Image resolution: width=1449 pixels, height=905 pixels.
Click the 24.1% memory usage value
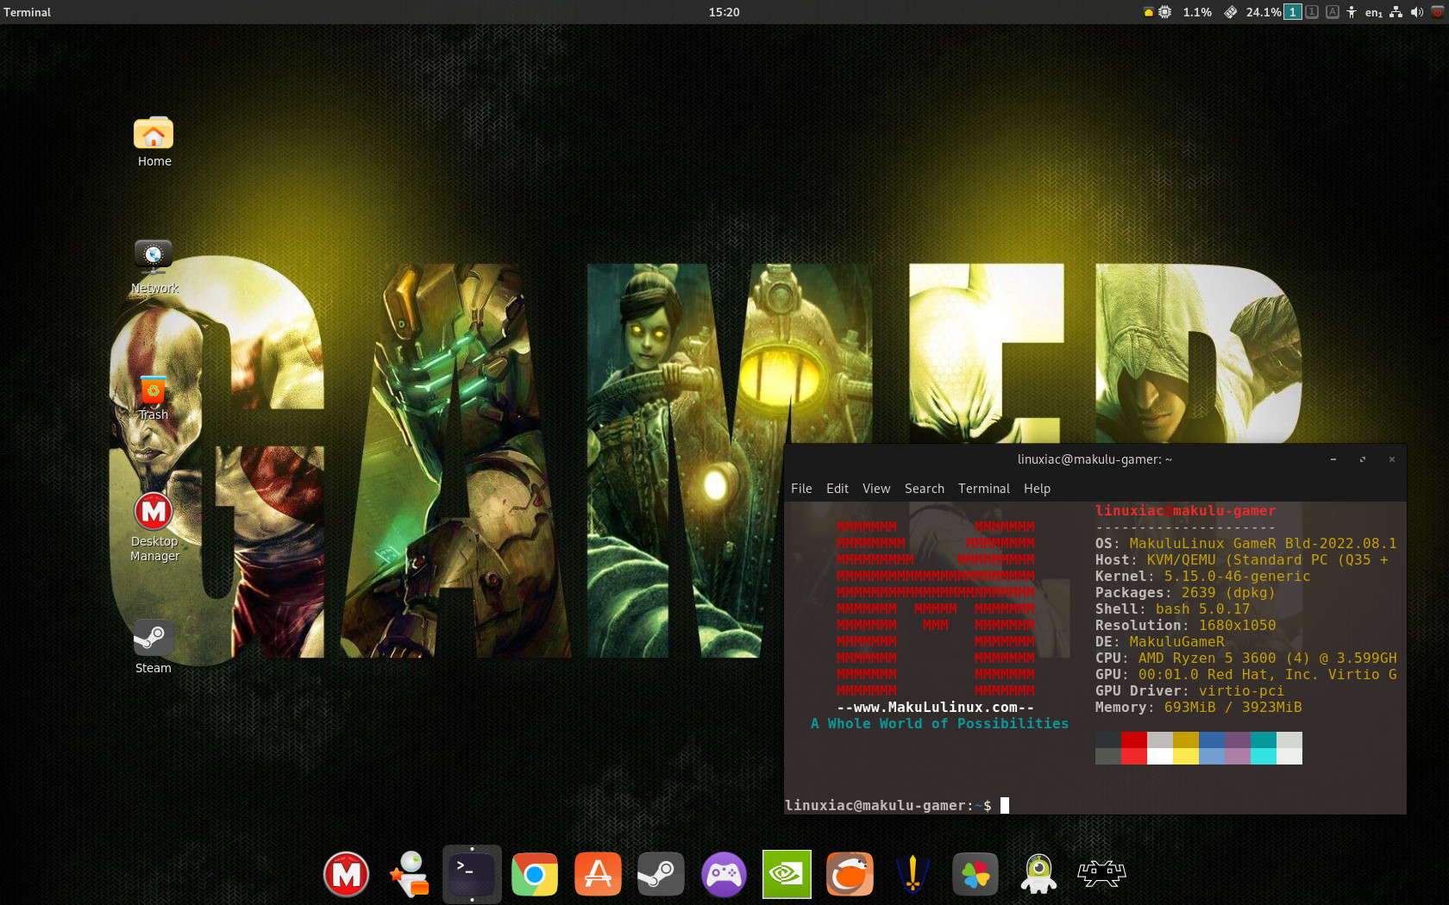1263,12
